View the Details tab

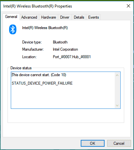tap(79, 17)
